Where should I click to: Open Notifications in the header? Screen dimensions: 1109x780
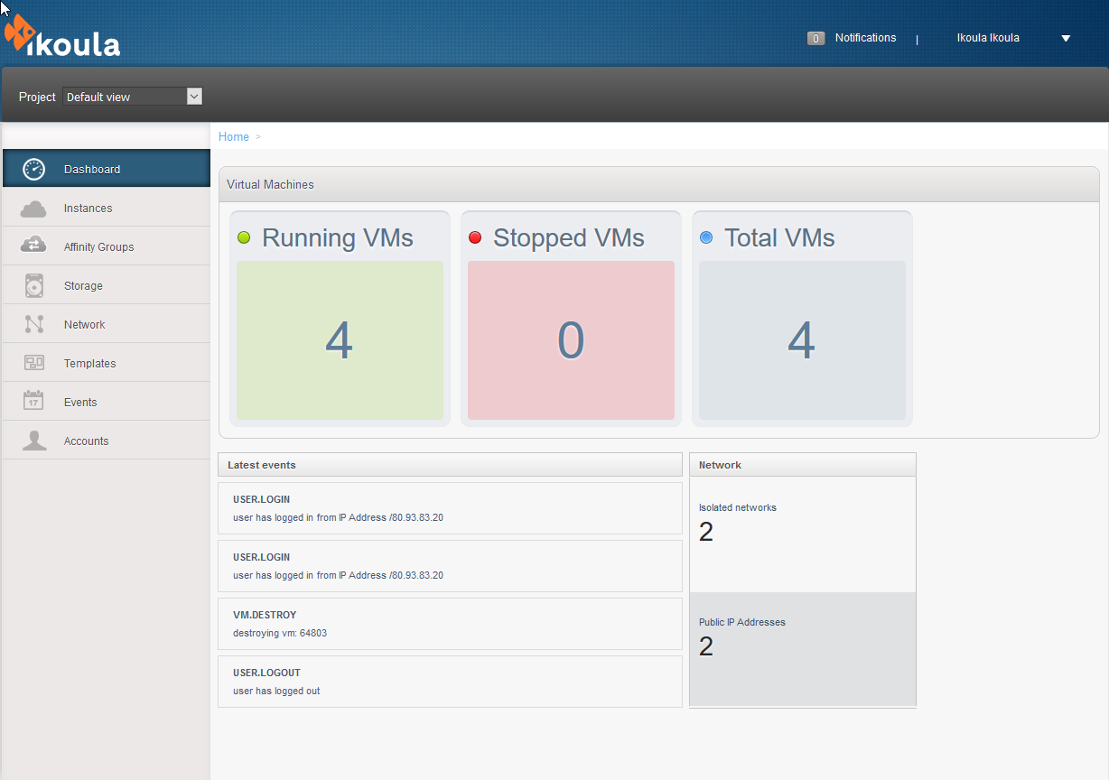click(865, 38)
